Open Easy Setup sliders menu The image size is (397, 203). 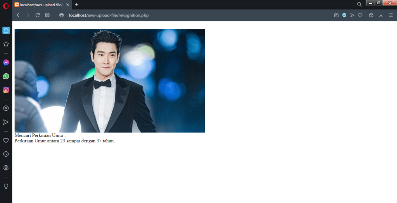click(x=391, y=15)
